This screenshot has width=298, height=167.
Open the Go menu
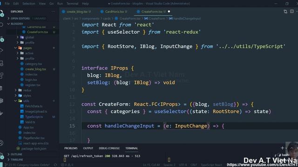51,4
